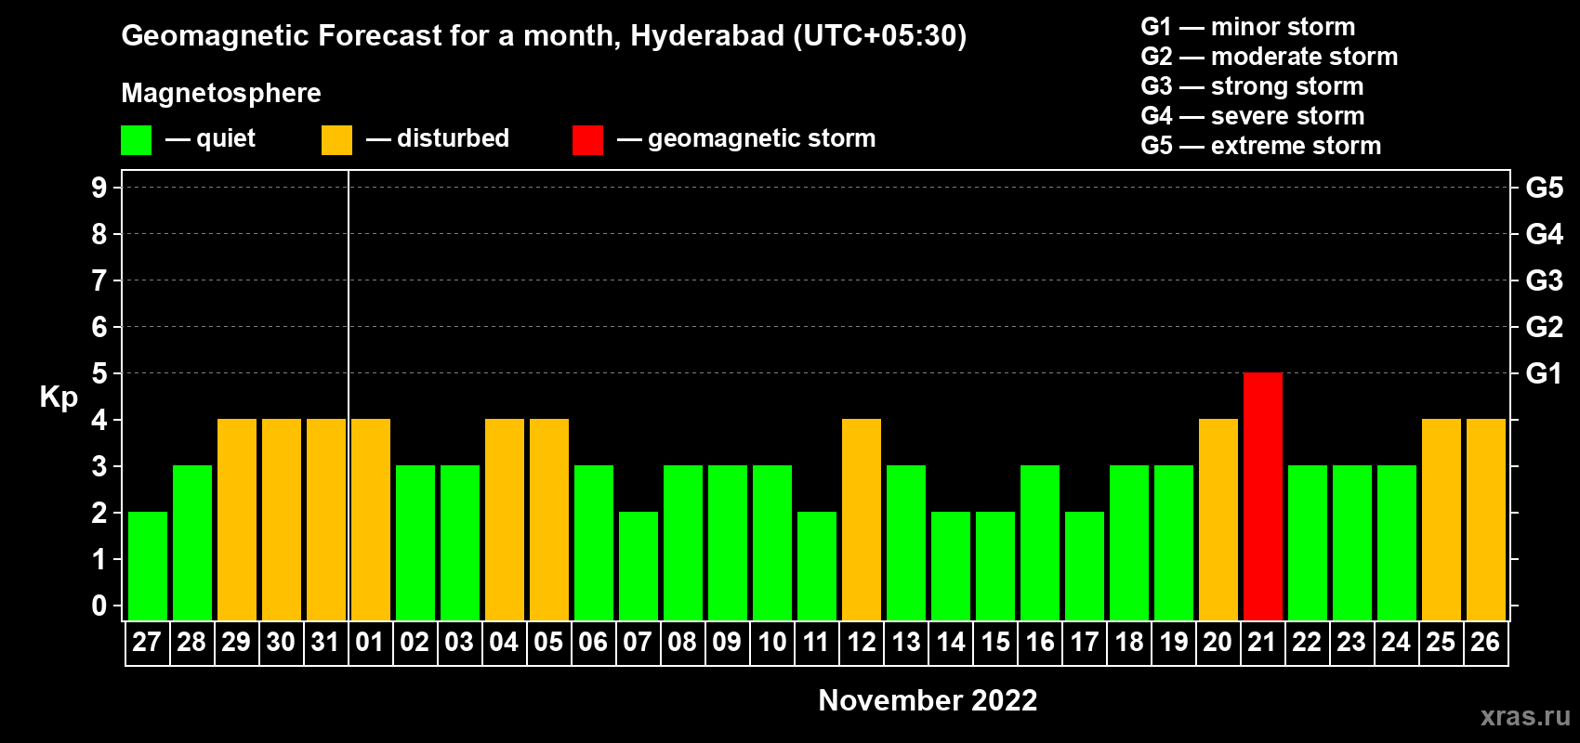
Task: Click the green quiet legend swatch
Action: (136, 140)
